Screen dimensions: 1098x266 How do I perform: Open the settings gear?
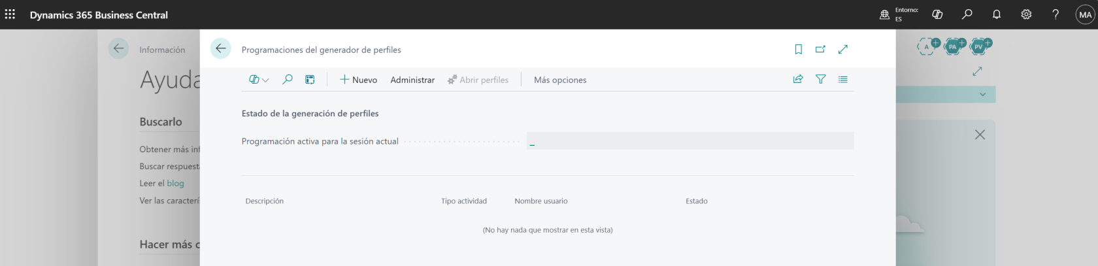(1026, 14)
